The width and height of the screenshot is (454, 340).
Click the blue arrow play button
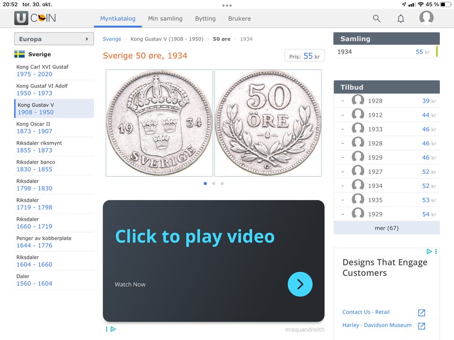(300, 284)
